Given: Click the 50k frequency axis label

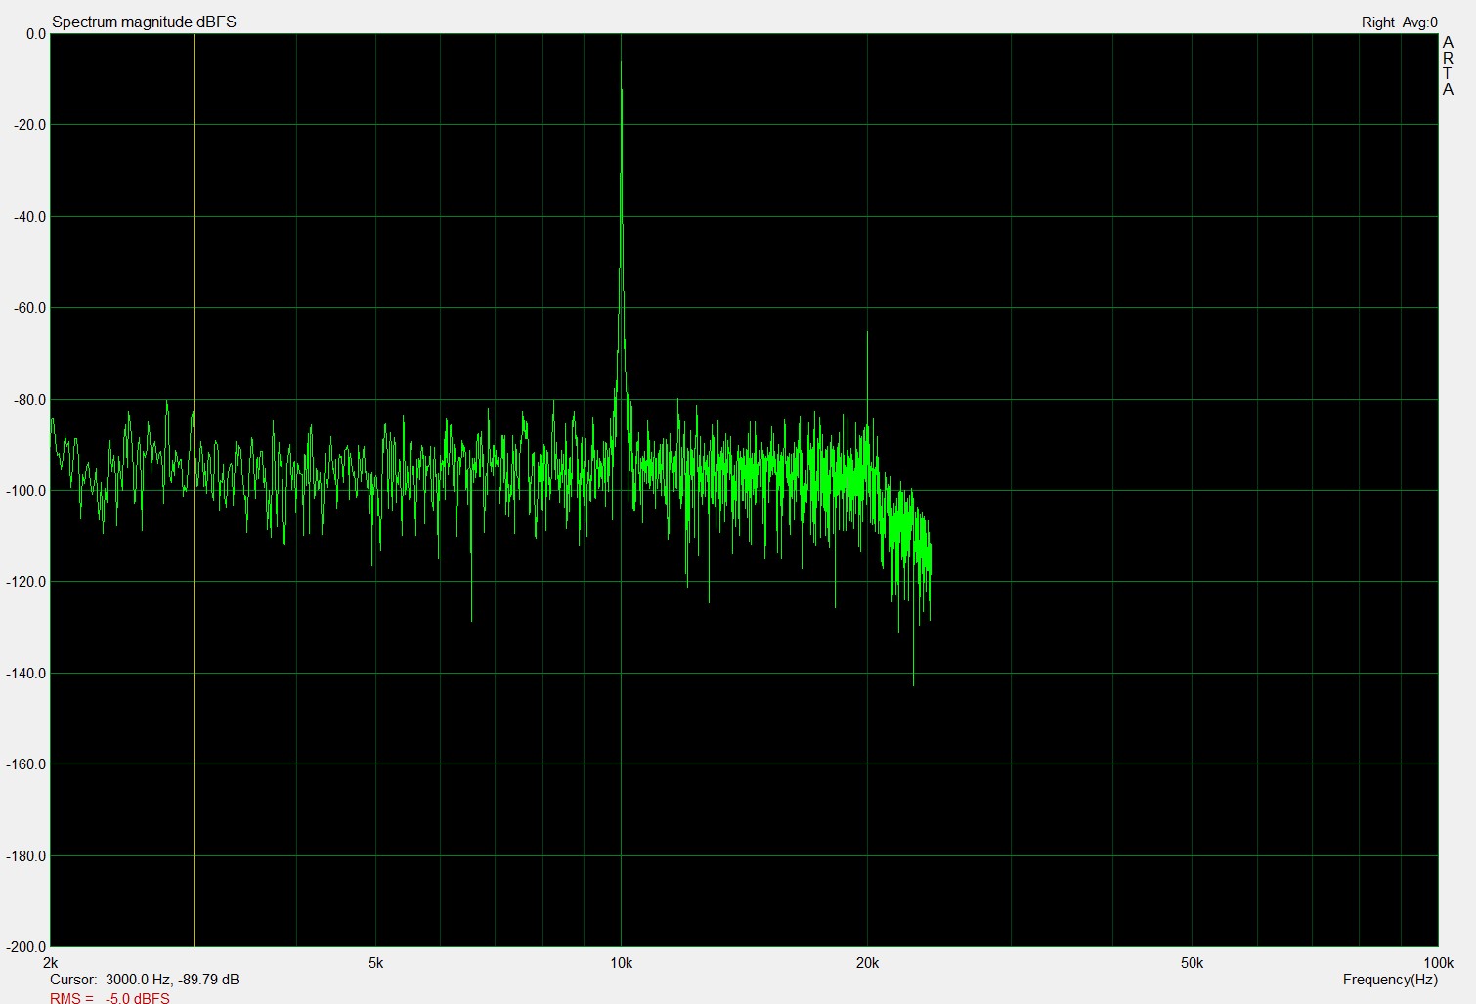Looking at the screenshot, I should point(1192,962).
